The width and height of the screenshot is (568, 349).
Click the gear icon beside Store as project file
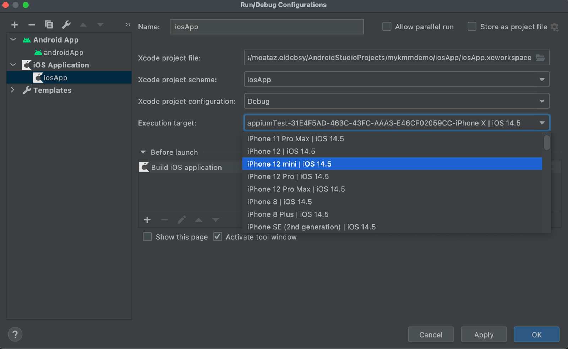[x=555, y=27]
